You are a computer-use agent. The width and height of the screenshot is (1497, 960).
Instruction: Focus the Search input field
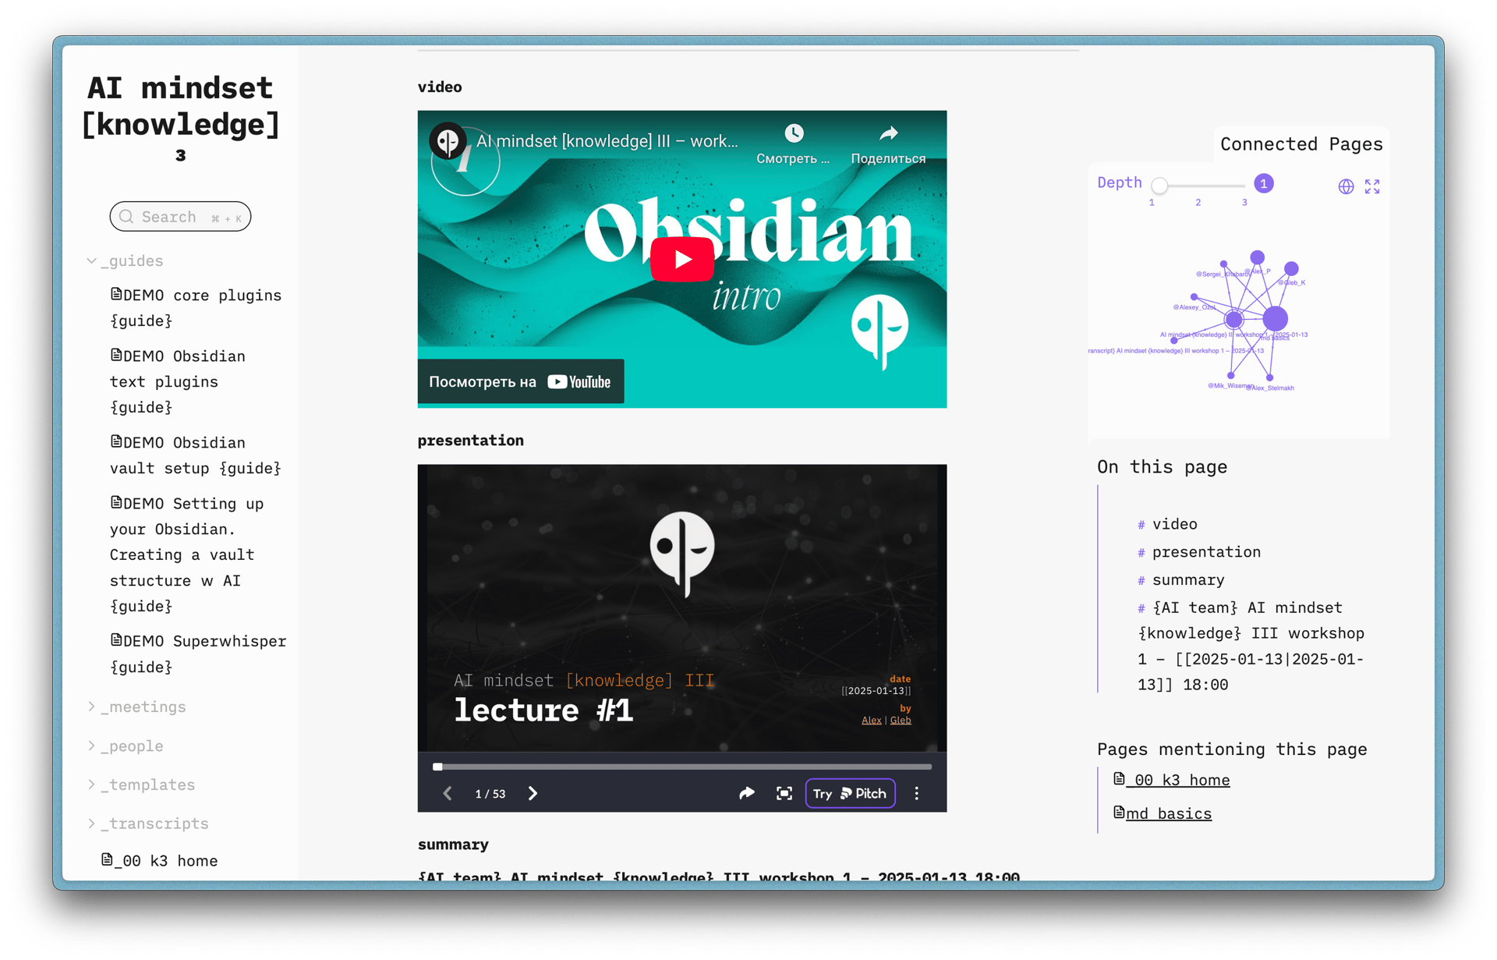180,217
